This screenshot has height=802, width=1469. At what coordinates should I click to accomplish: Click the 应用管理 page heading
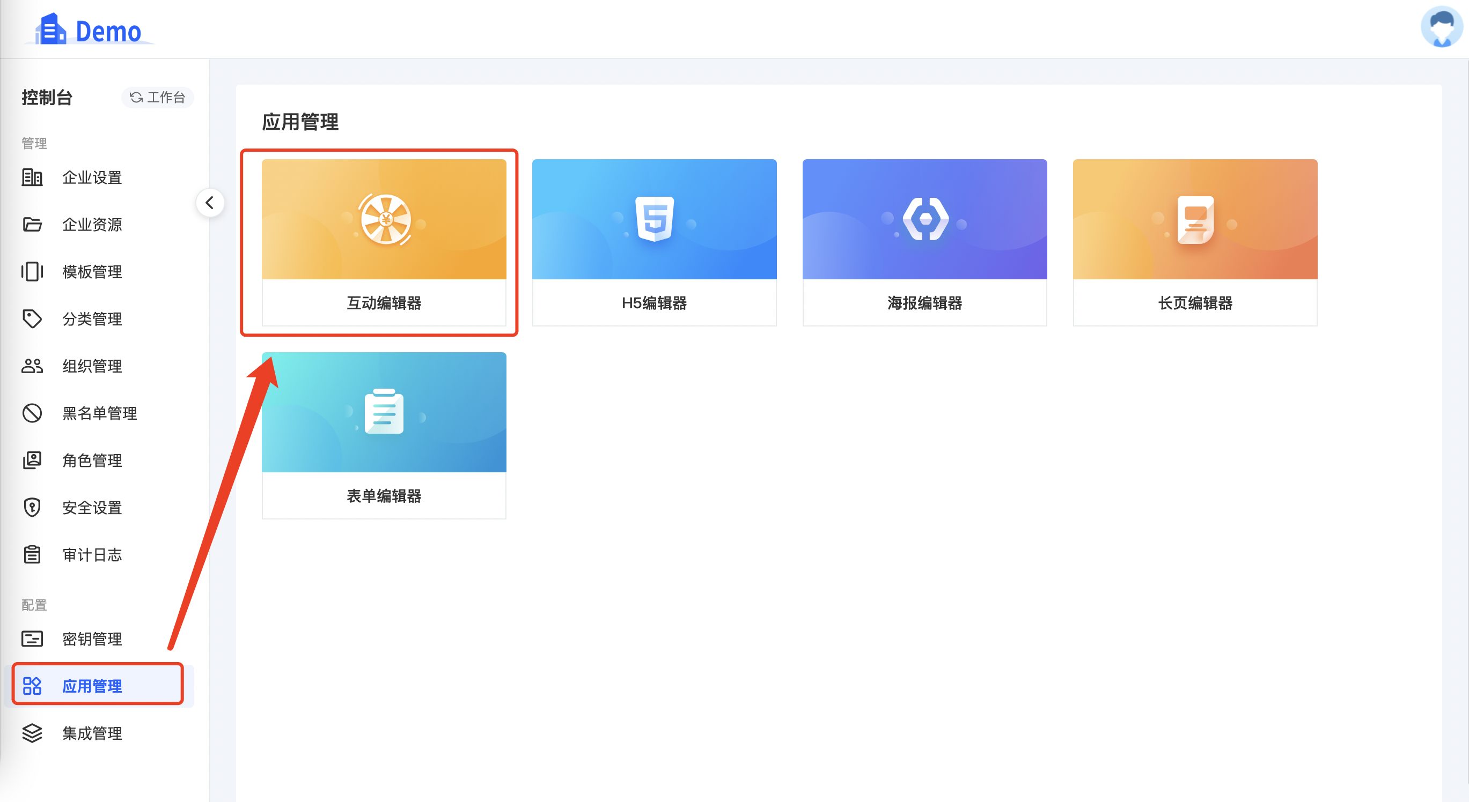pyautogui.click(x=300, y=122)
